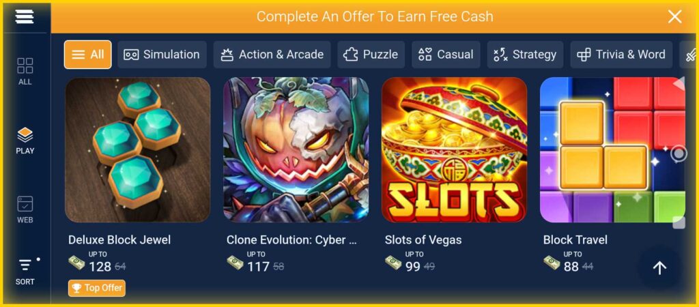Open the Deluxe Block Jewel game thumbnail

coord(138,149)
